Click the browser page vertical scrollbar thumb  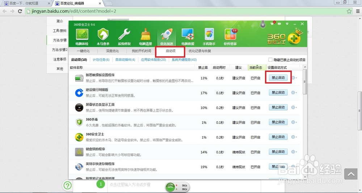[x=360, y=111]
